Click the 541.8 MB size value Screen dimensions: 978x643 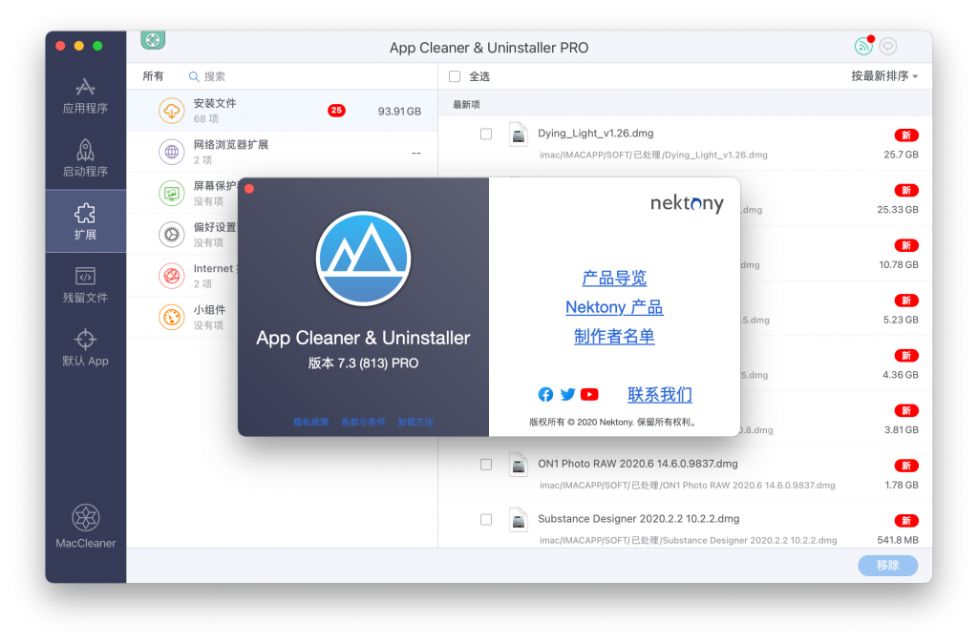tap(898, 540)
